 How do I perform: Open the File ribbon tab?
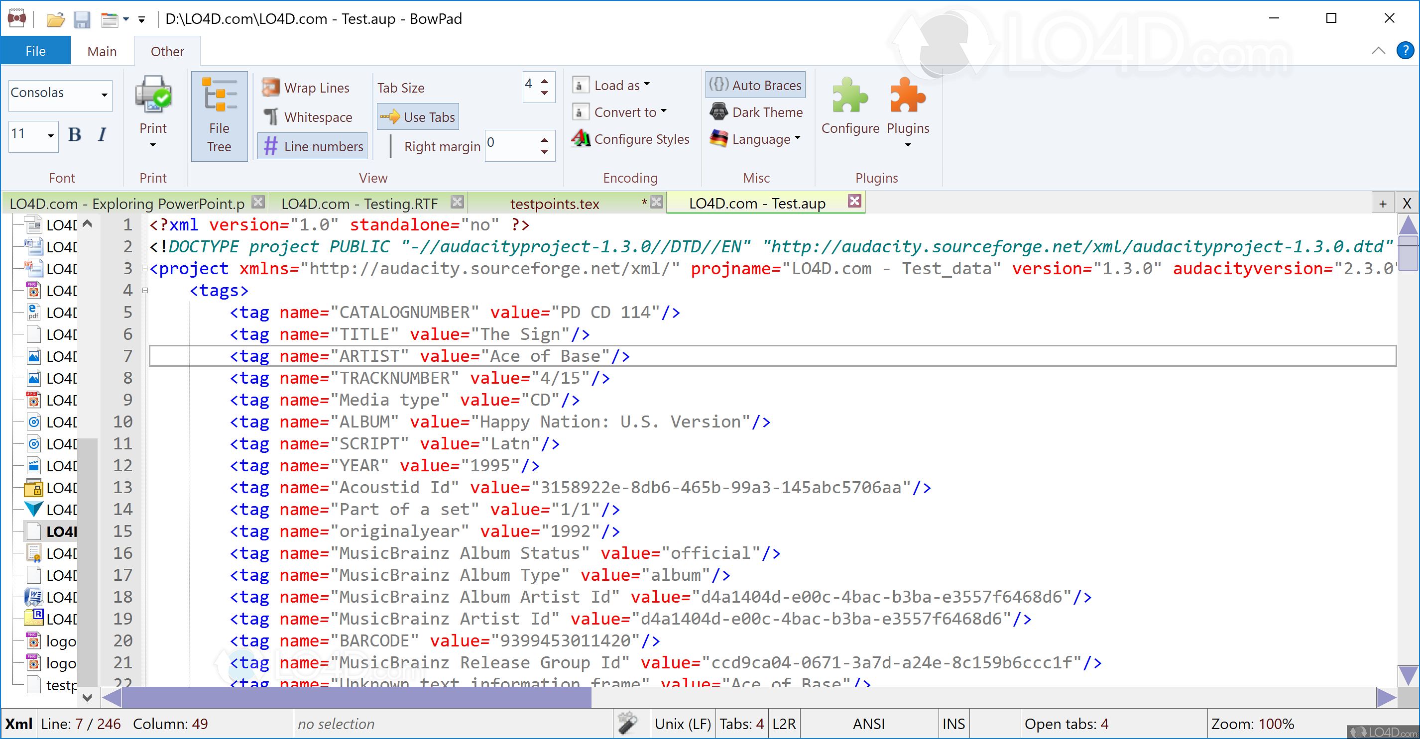coord(36,51)
